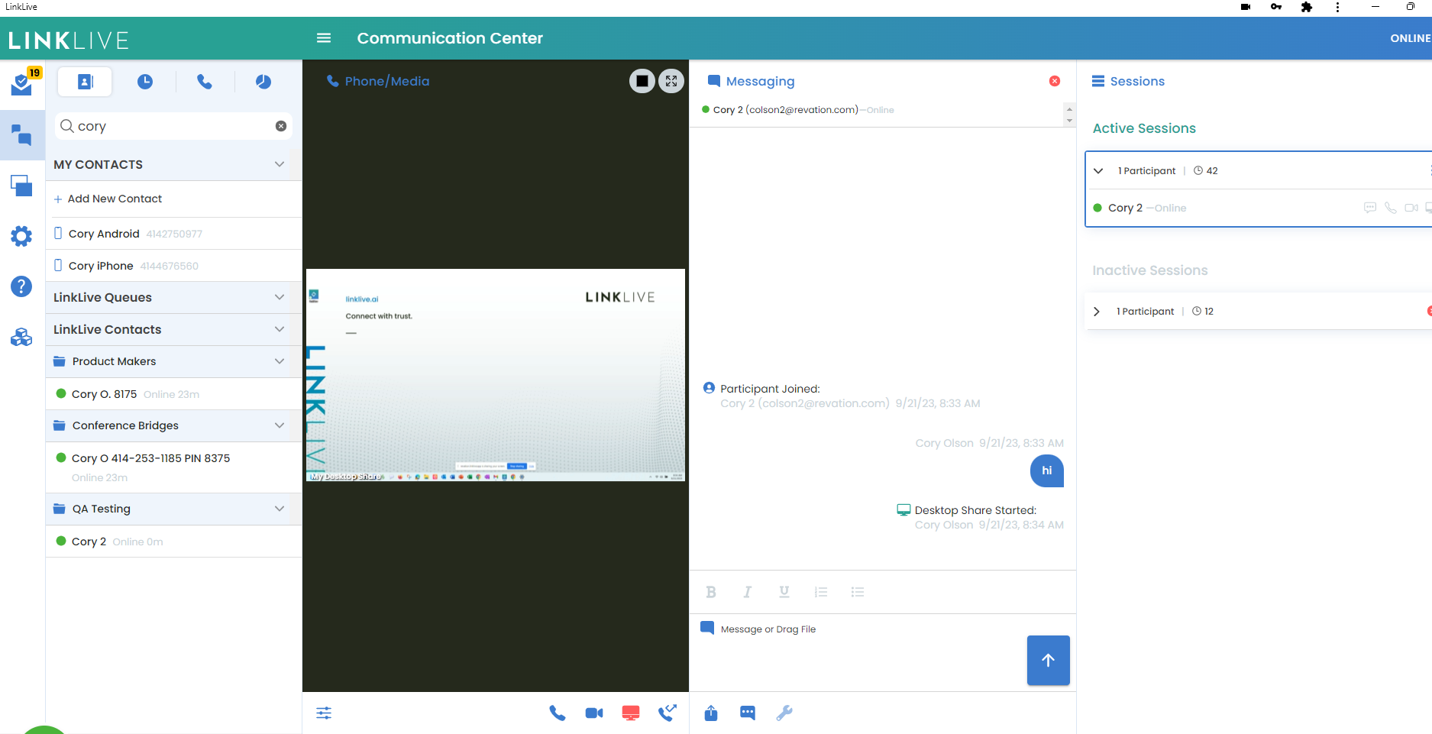Click the file upload share icon
Image resolution: width=1432 pixels, height=734 pixels.
(711, 713)
